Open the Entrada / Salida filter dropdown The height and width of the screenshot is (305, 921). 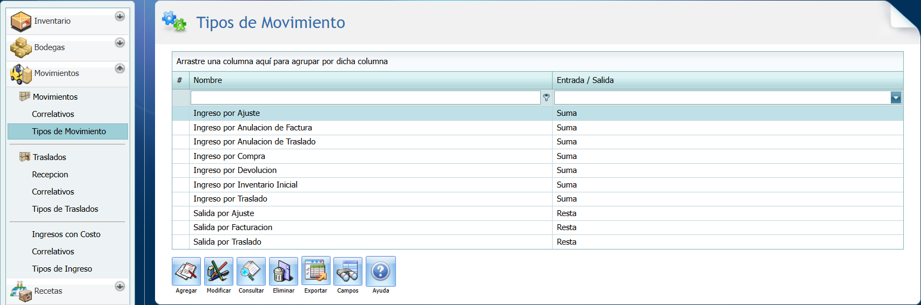[x=896, y=98]
